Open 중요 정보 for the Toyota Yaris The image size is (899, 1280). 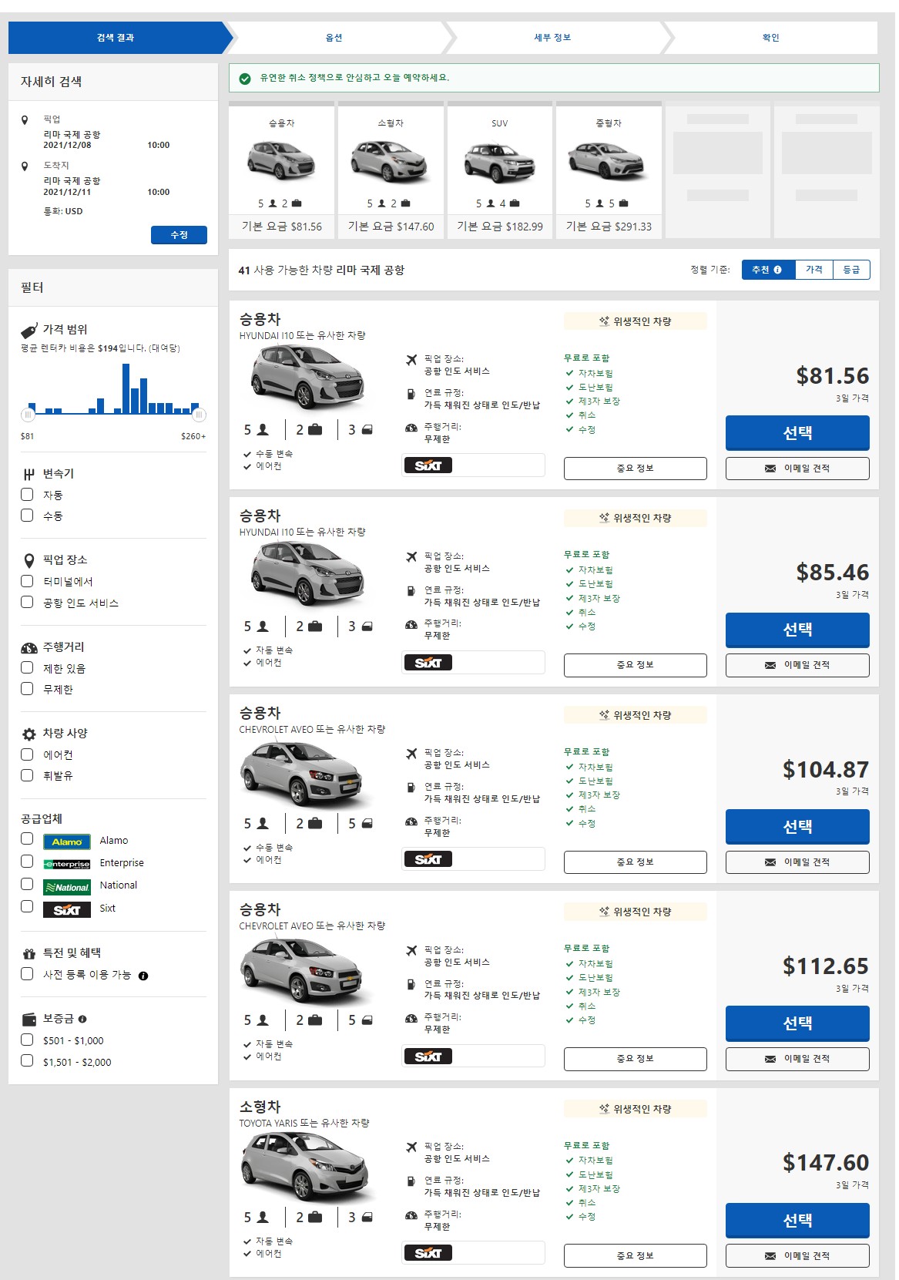click(635, 1255)
